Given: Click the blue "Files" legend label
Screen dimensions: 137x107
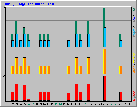Looking at the screenshot, I should click(x=134, y=21).
